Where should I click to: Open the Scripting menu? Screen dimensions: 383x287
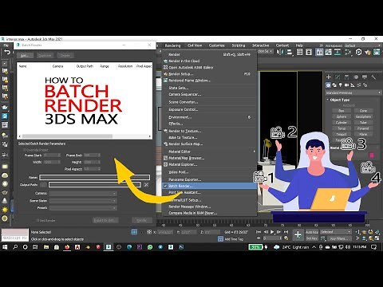point(239,45)
